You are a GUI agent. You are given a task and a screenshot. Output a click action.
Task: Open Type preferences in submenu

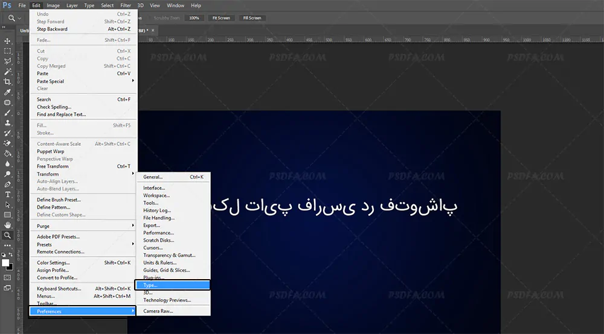[x=173, y=285]
